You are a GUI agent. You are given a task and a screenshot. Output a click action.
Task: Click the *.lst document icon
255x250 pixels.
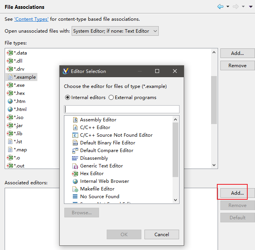[x=10, y=142]
